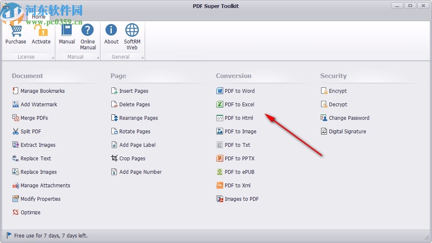
Task: Visit the SoftRM Web site
Action: click(x=132, y=35)
